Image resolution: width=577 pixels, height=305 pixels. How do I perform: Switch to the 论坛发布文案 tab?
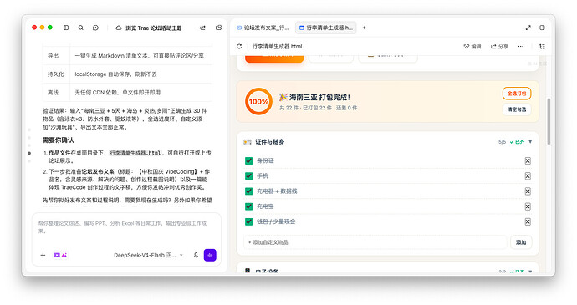click(x=263, y=28)
